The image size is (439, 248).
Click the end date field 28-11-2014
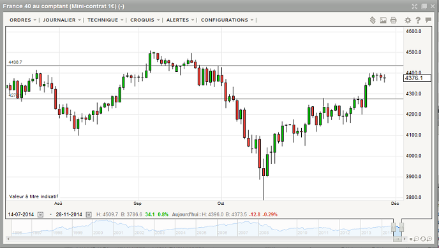click(x=69, y=214)
